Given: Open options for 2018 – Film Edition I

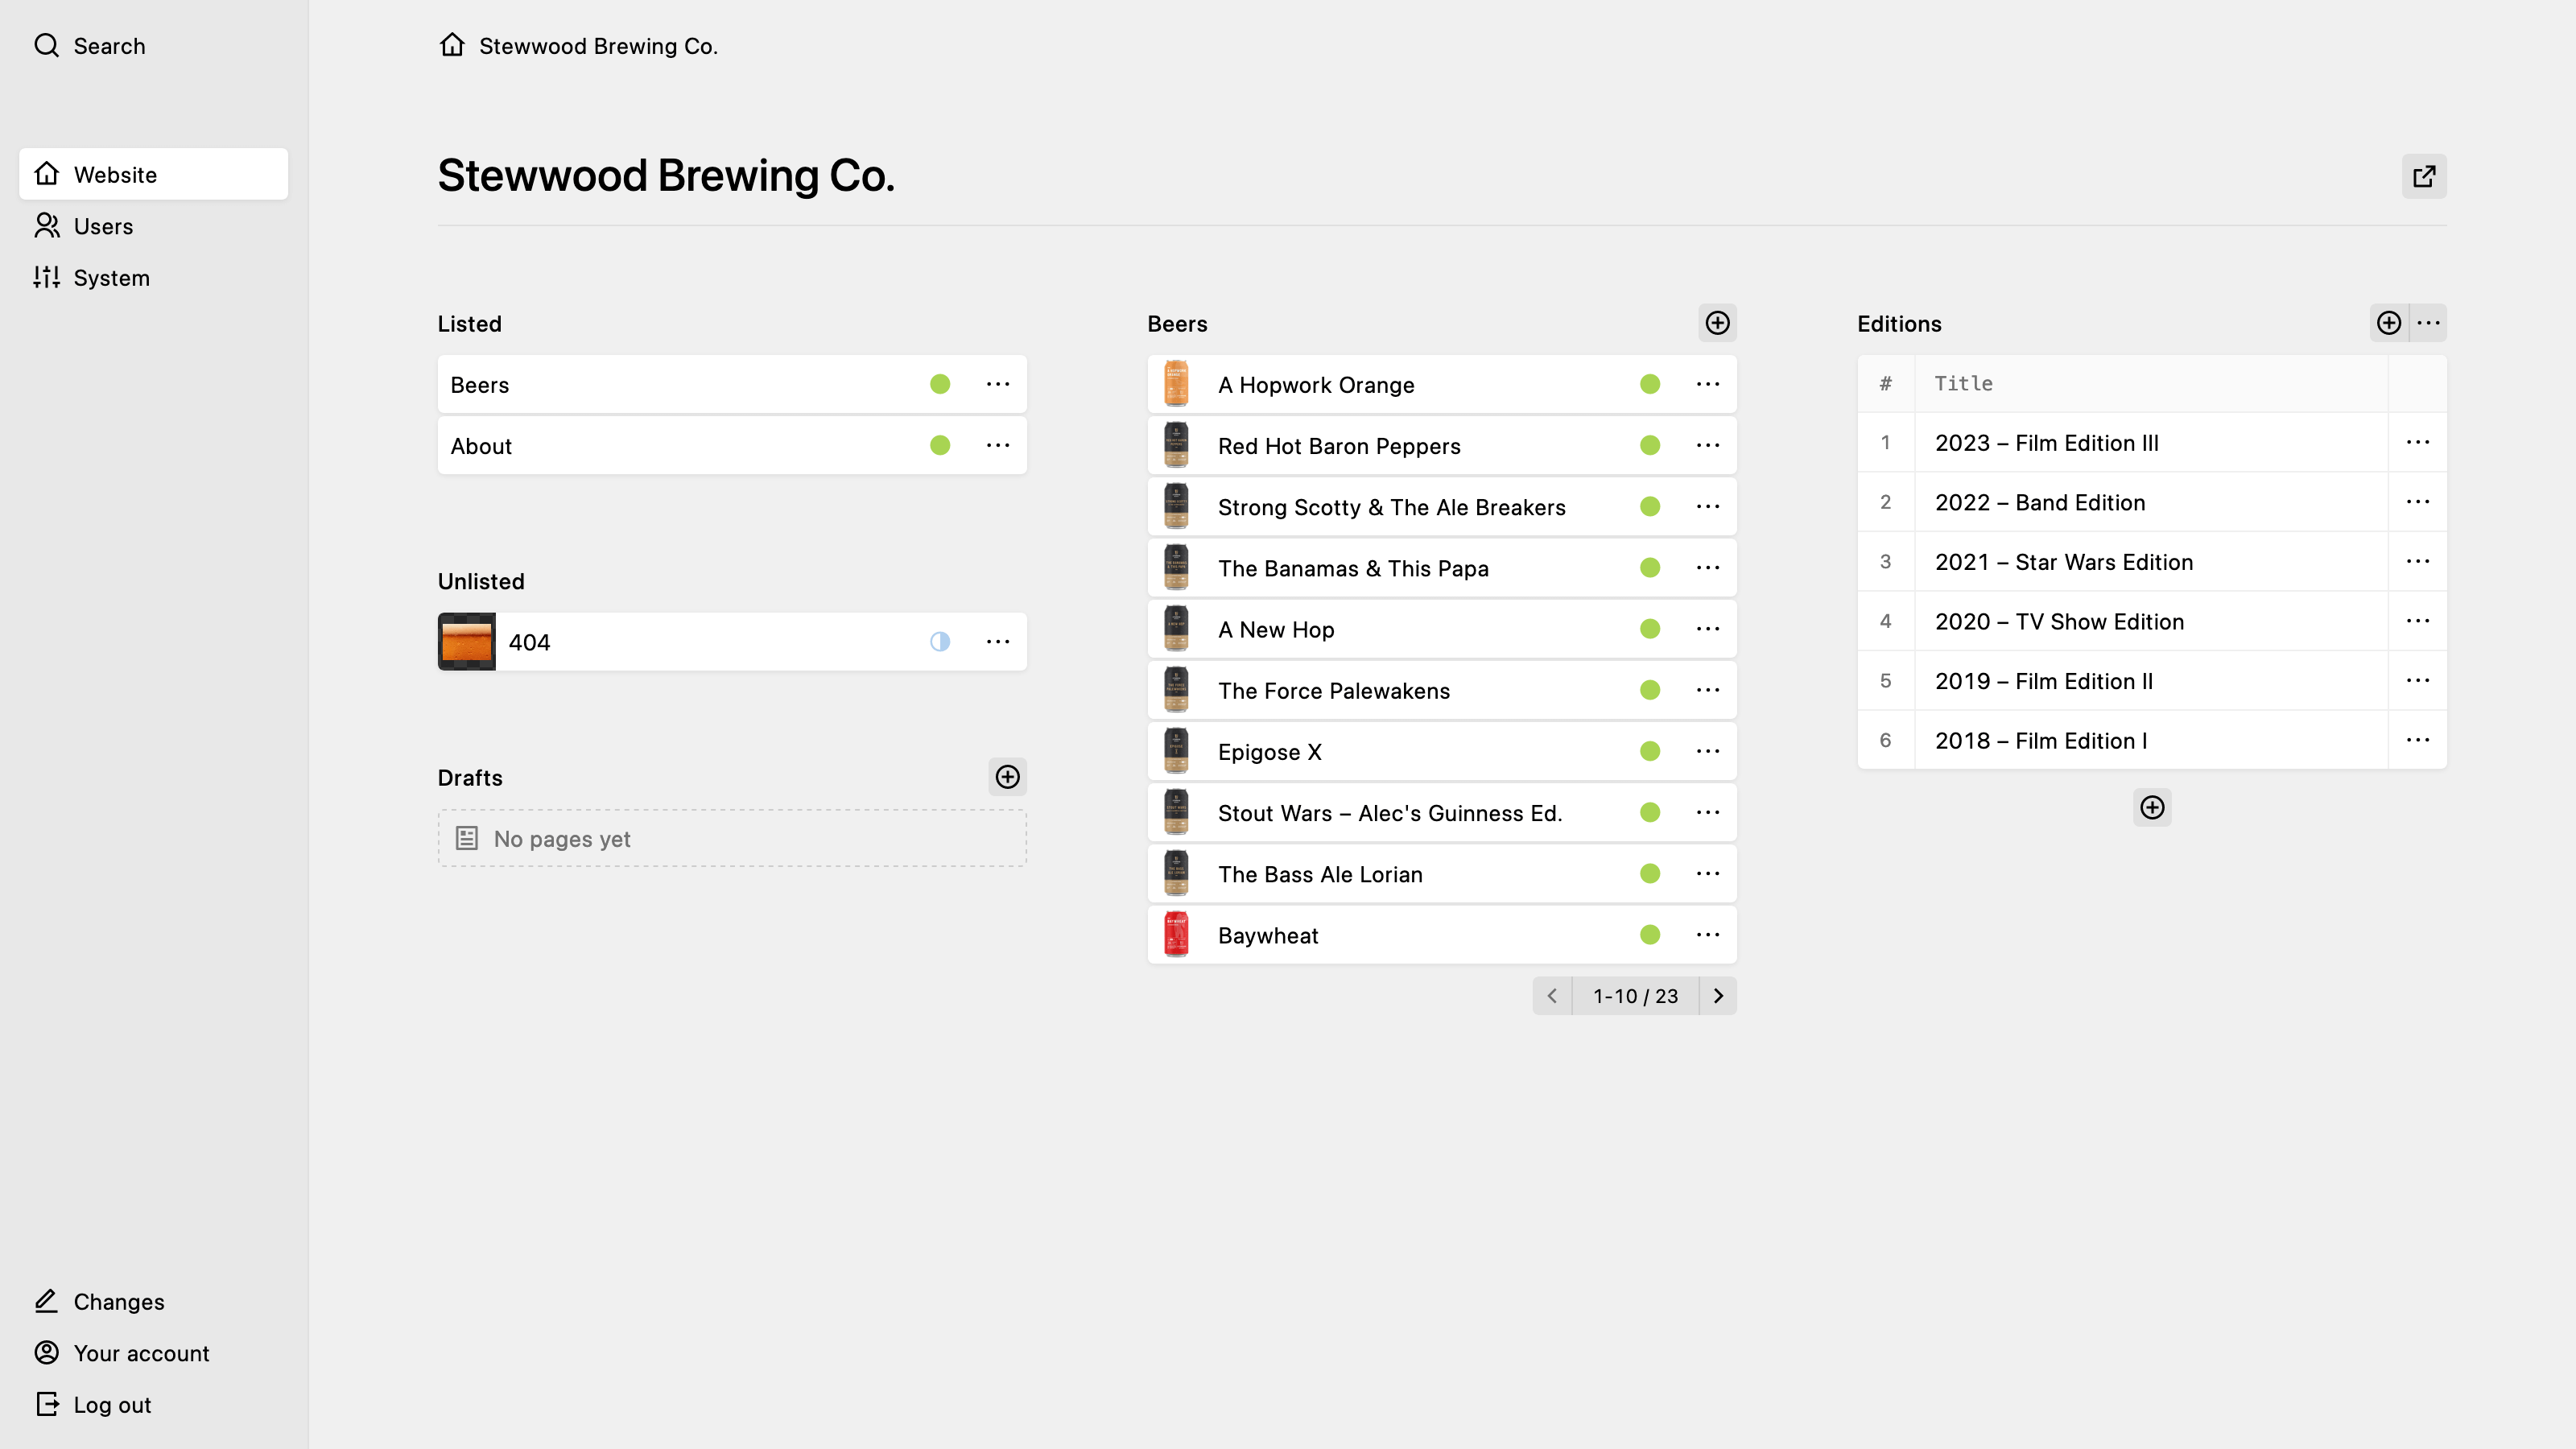Looking at the screenshot, I should [x=2418, y=740].
